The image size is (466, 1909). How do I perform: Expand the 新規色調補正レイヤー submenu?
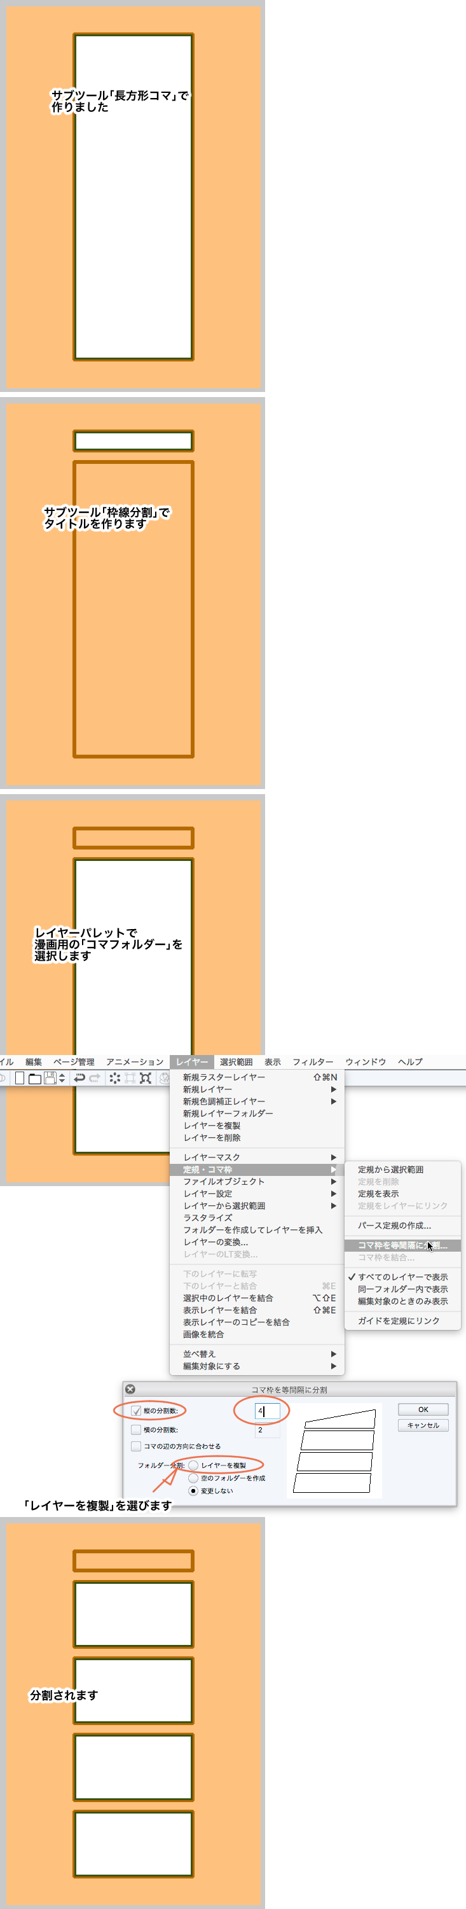[257, 1101]
